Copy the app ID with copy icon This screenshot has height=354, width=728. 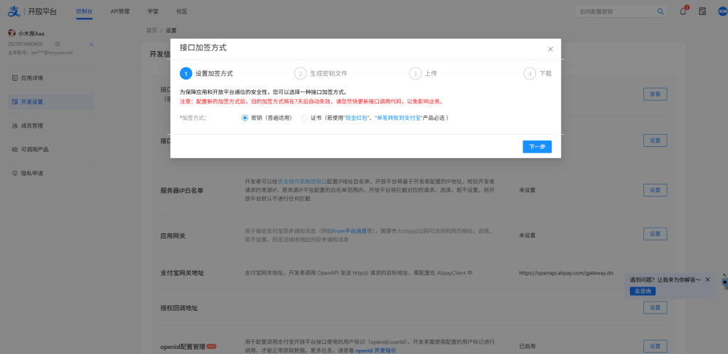[x=57, y=44]
